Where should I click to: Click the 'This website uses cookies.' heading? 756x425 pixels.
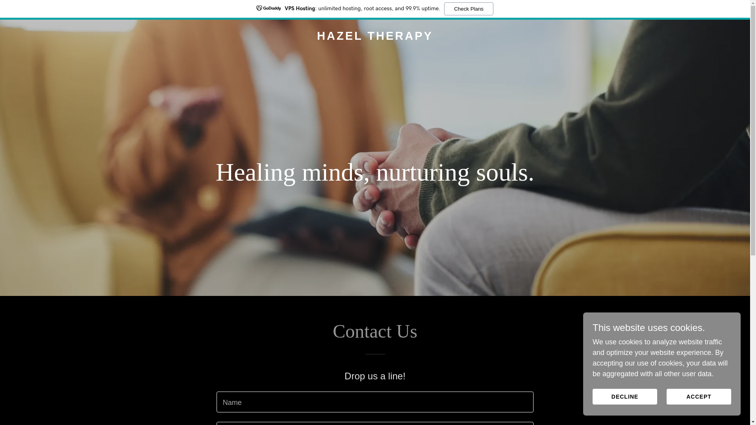tap(649, 328)
